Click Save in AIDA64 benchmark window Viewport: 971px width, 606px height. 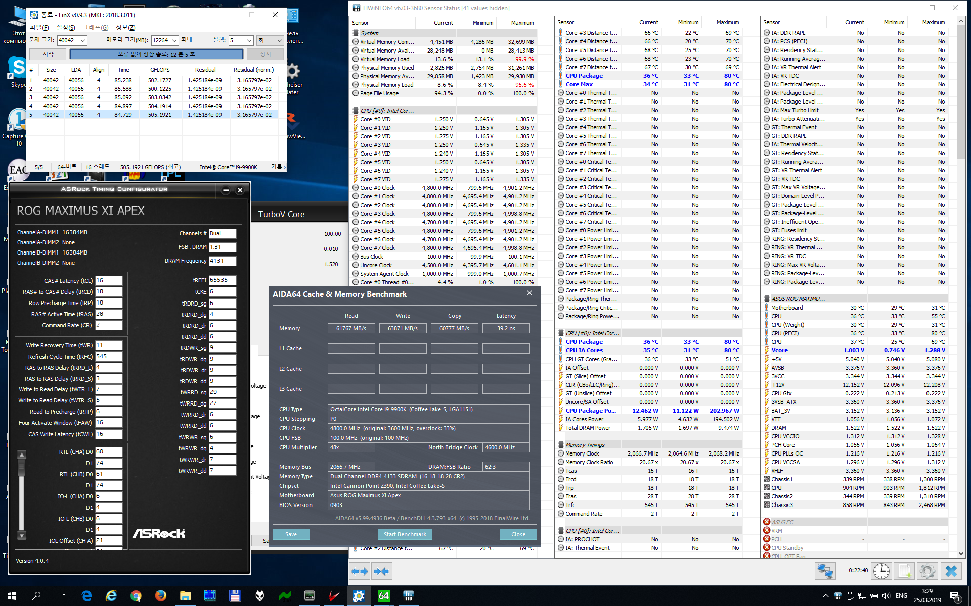click(x=291, y=534)
